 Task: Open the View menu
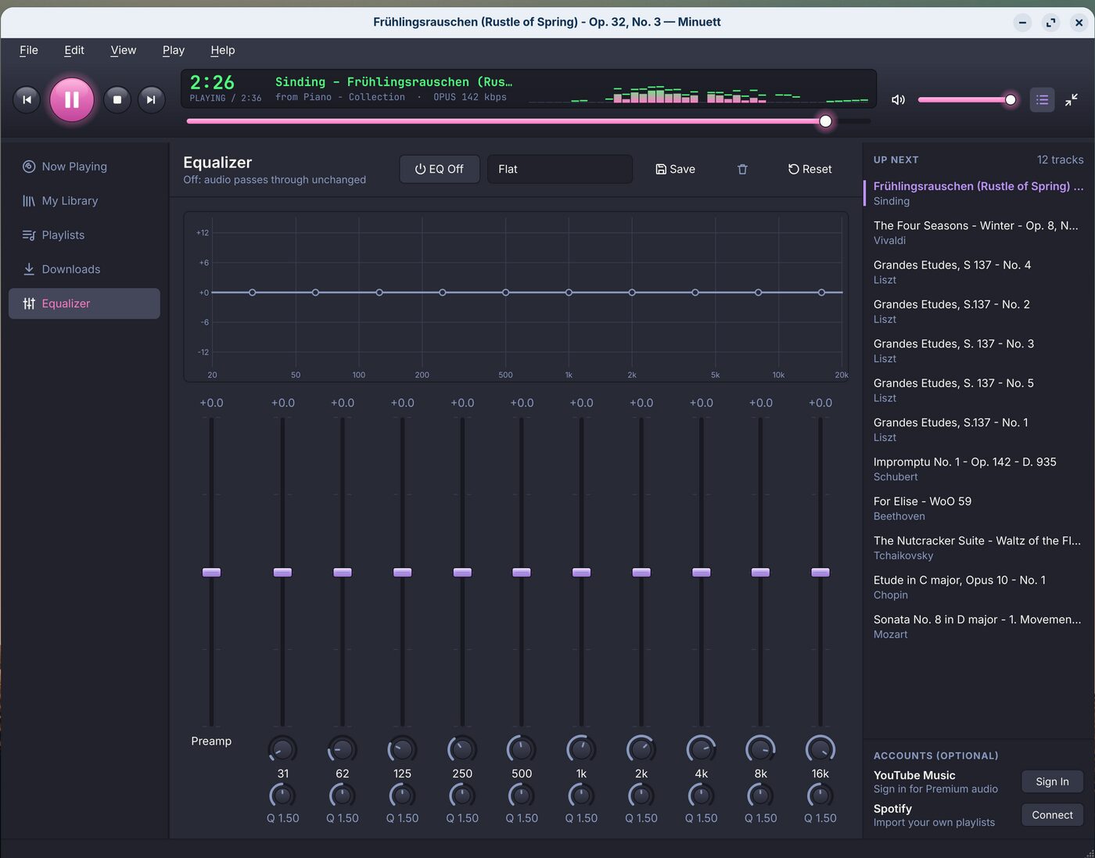point(124,50)
